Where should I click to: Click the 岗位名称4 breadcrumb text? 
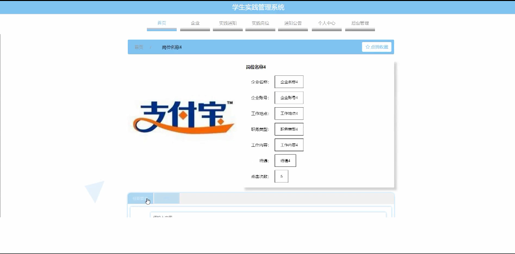click(172, 47)
